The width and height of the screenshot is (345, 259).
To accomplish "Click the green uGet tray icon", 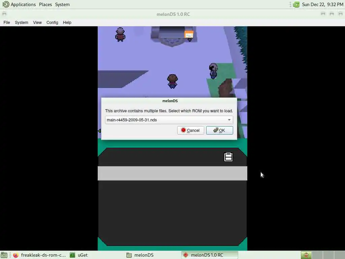I will coord(296,4).
